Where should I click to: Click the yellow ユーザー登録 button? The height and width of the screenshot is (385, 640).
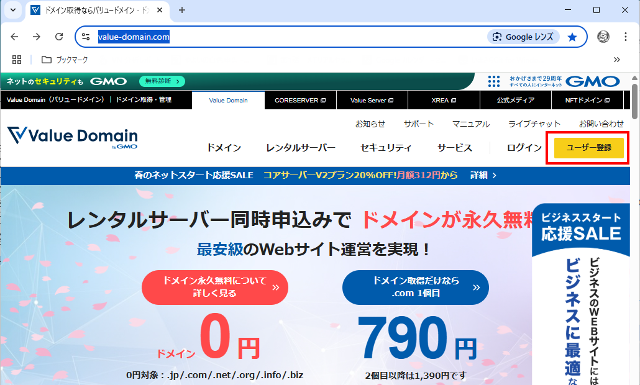pyautogui.click(x=588, y=148)
